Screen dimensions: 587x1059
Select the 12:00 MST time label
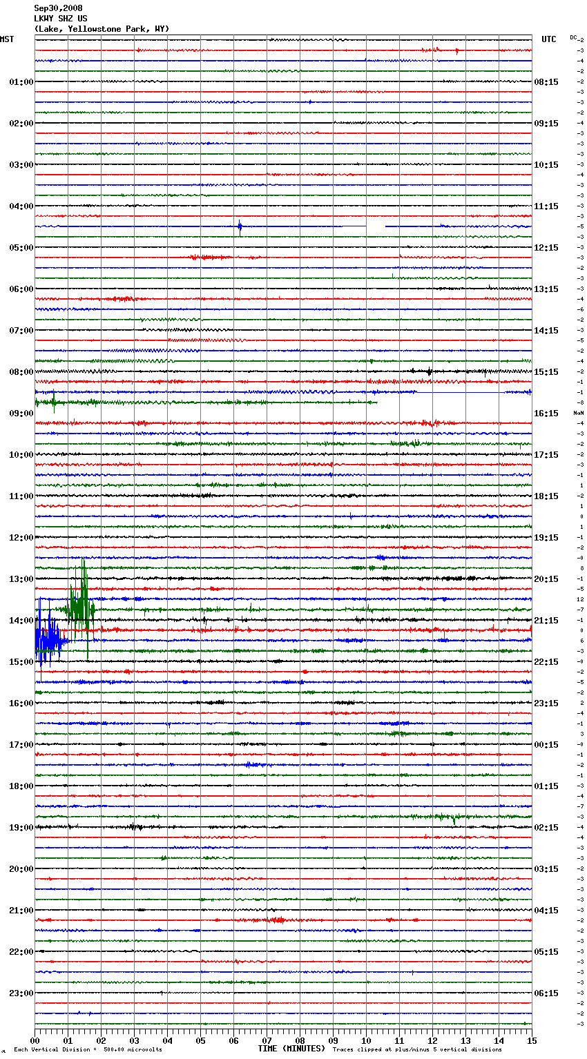[21, 538]
